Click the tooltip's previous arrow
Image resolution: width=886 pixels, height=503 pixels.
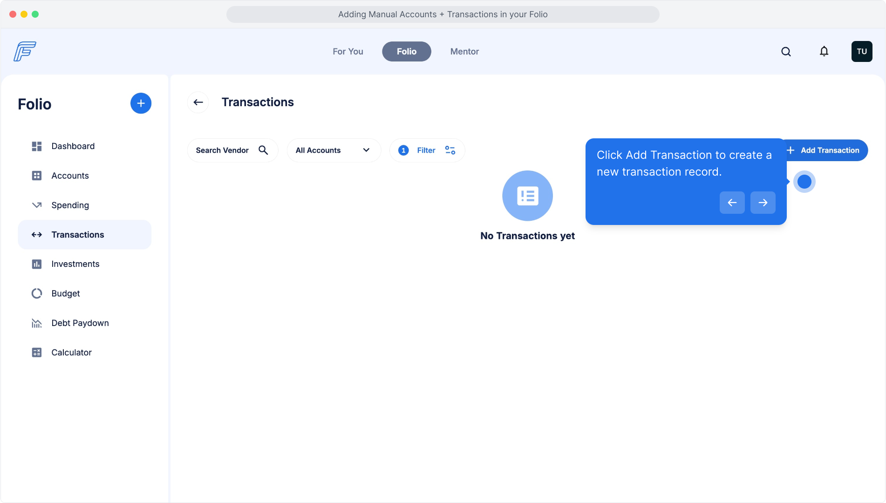[732, 203]
